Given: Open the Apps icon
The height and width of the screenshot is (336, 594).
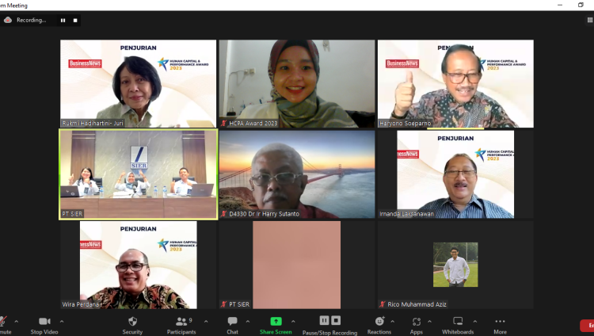Looking at the screenshot, I should click(417, 322).
